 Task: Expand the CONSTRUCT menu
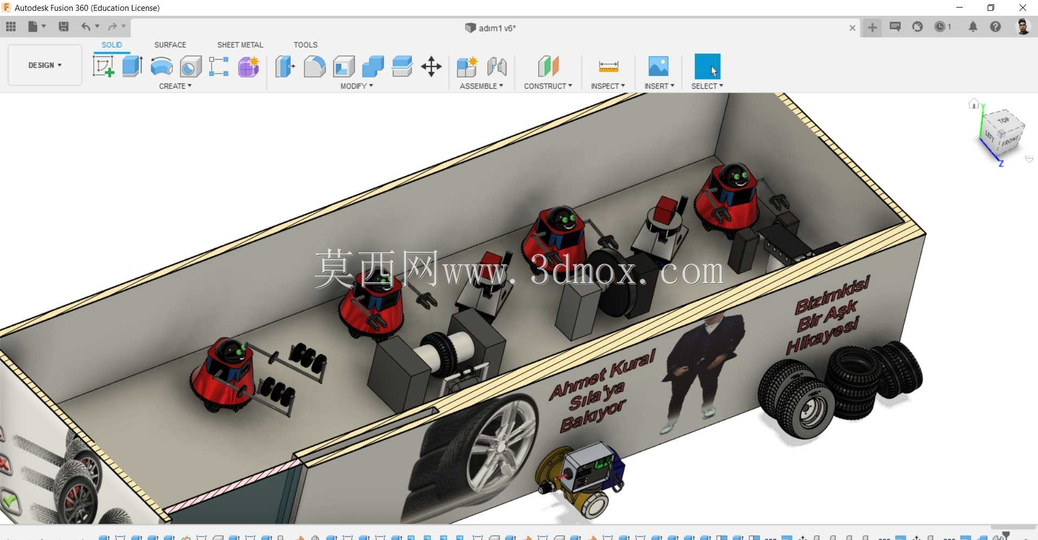[x=548, y=86]
